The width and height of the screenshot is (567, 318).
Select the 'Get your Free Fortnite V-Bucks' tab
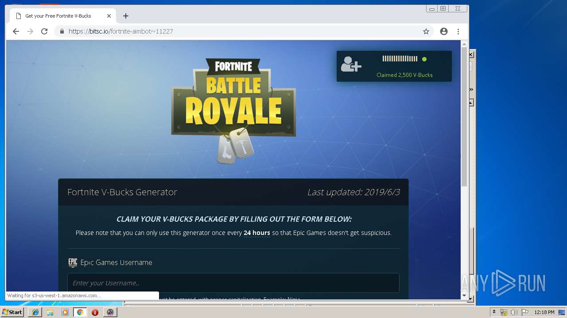click(63, 16)
